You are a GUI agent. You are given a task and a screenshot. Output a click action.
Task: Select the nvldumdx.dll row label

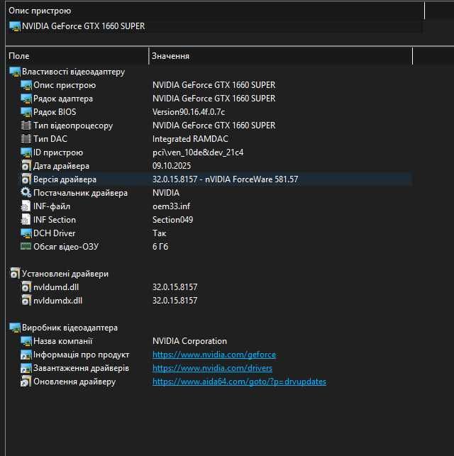coord(57,301)
